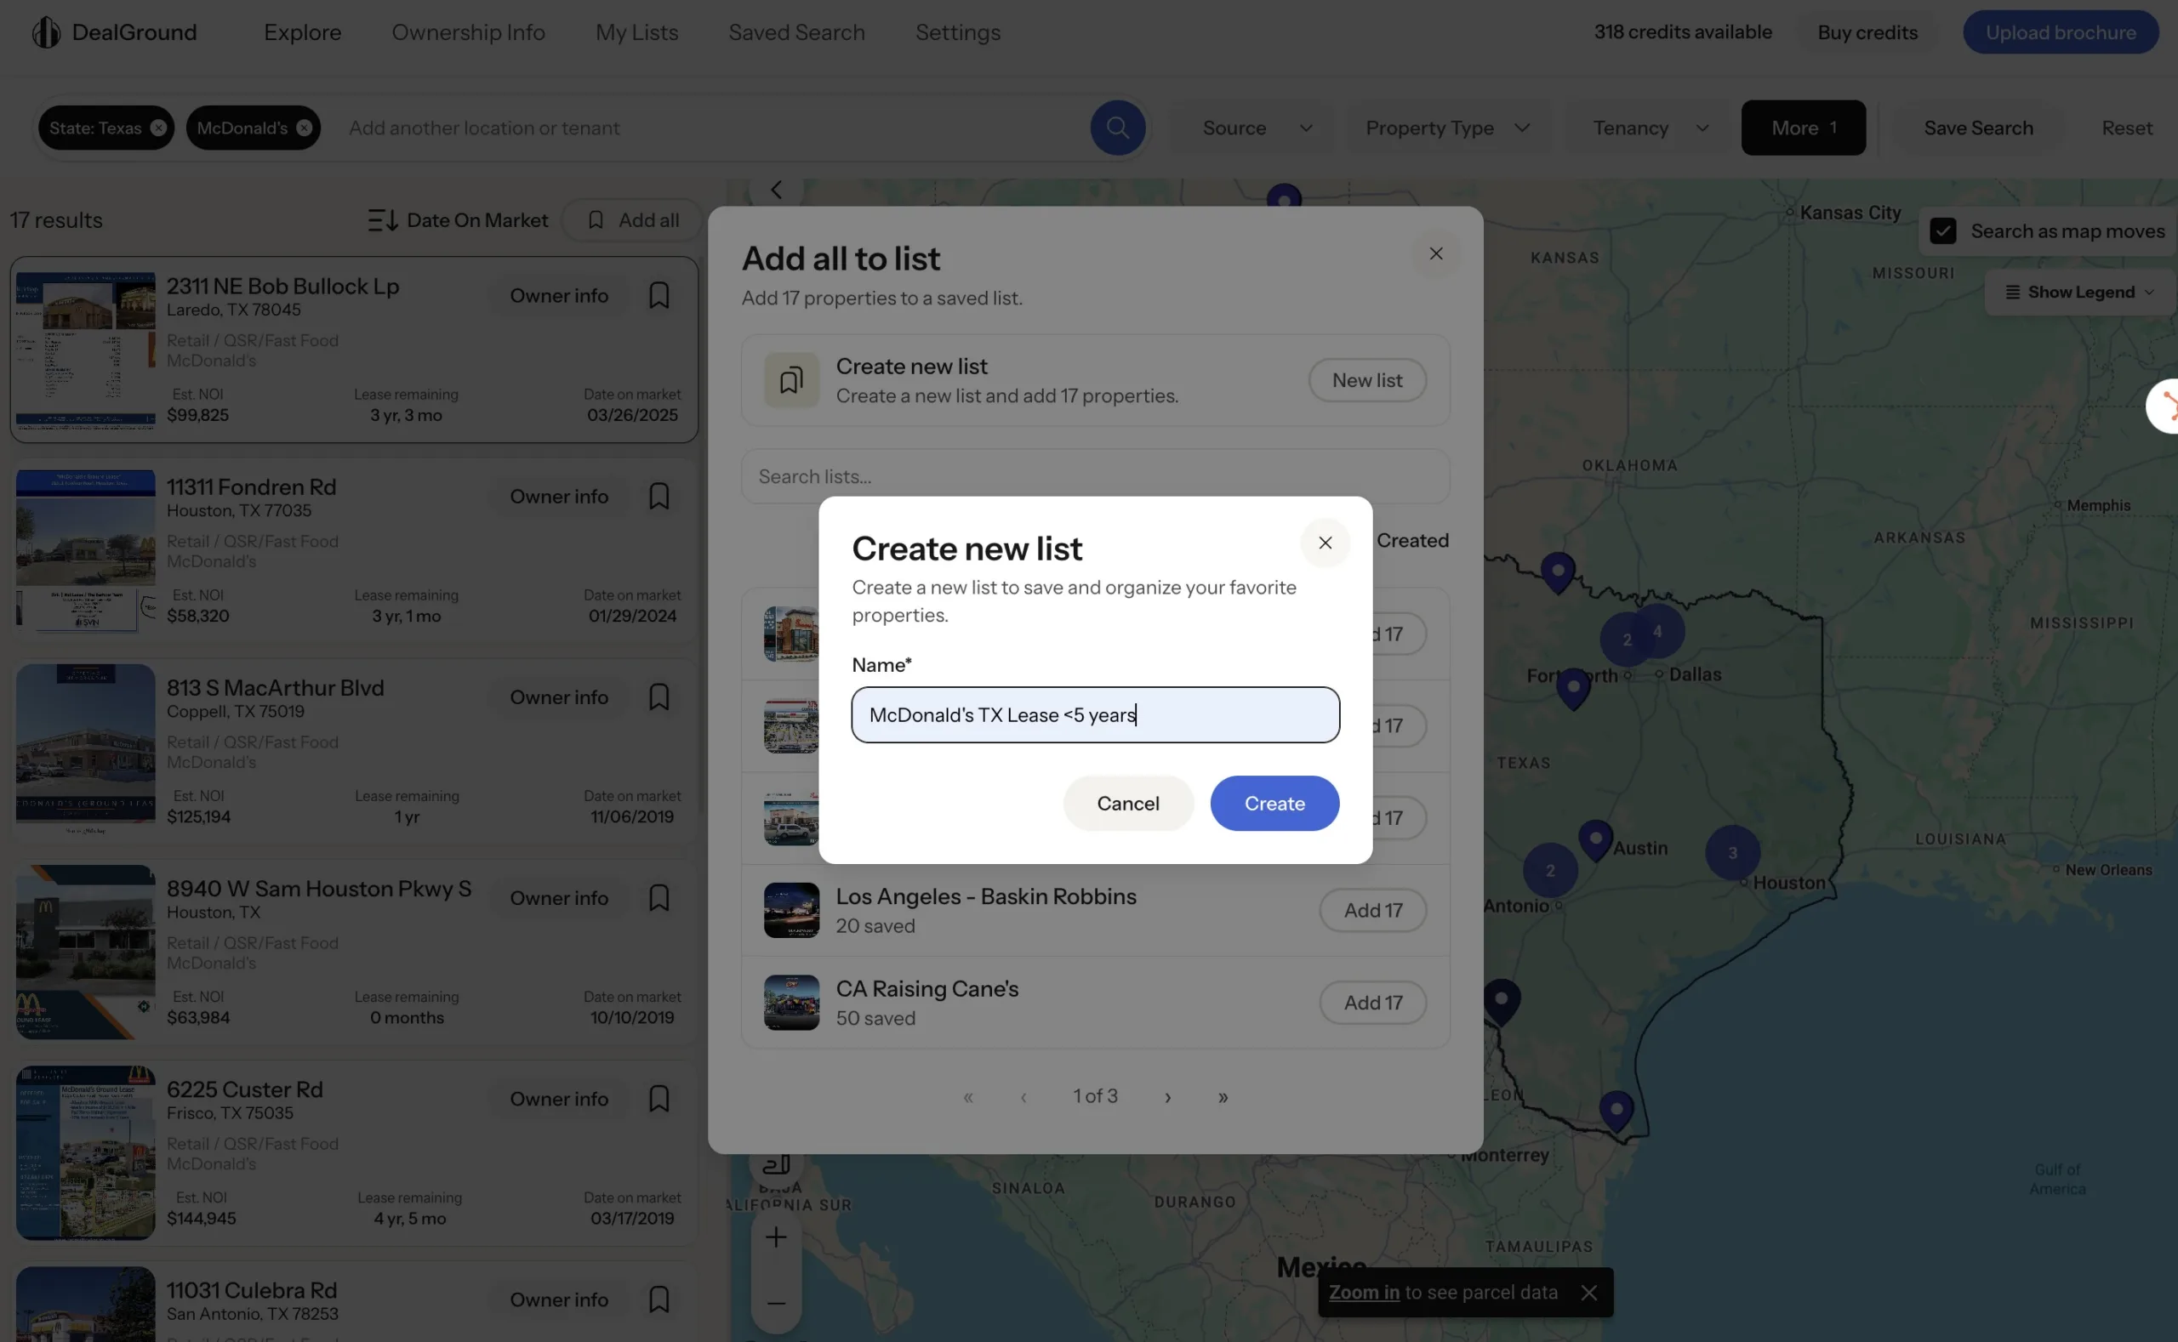The image size is (2178, 1342).
Task: Bookmark the 2311 NE Bob Bullock Lp listing
Action: tap(658, 296)
